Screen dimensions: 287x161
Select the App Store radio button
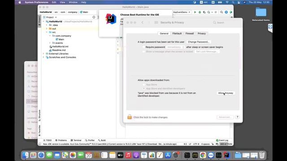click(x=144, y=85)
